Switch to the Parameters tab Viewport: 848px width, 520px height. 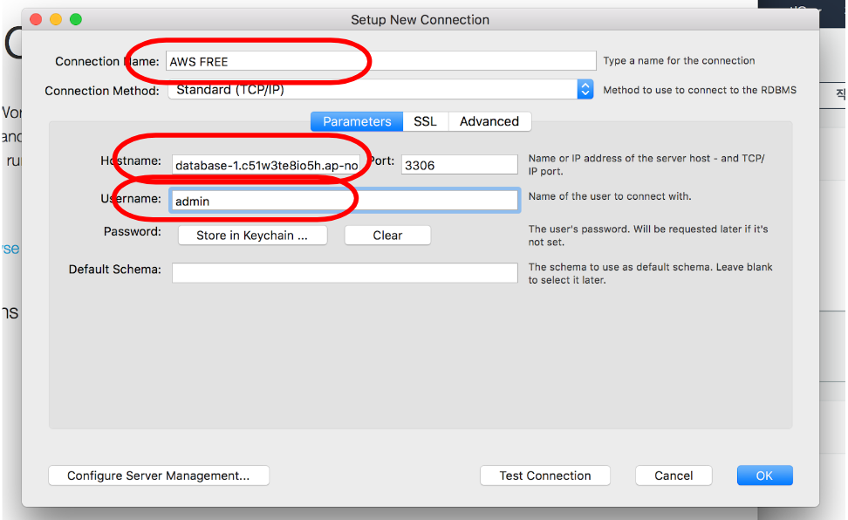(357, 121)
